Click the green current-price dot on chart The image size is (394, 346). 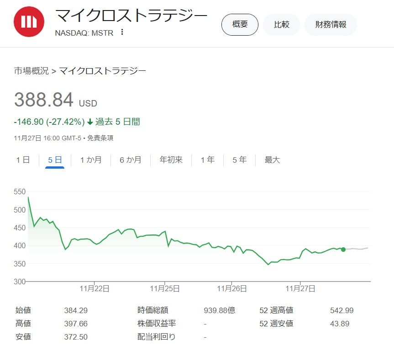[x=343, y=250]
